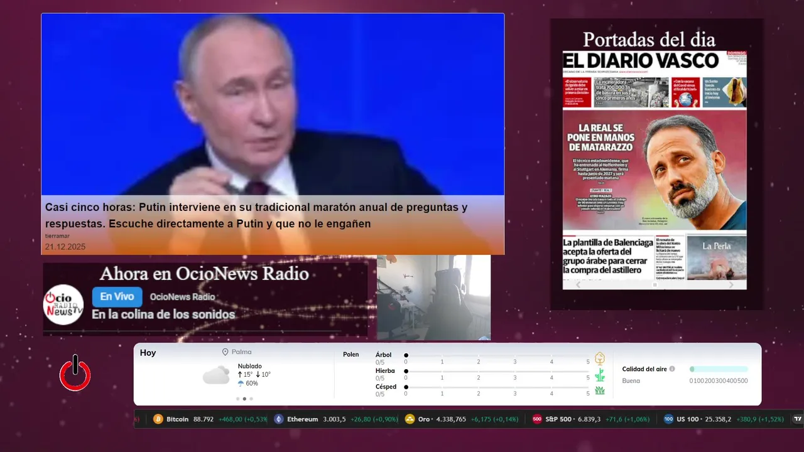Click the 'Calidad del aire' label
This screenshot has width=804, height=452.
click(644, 369)
